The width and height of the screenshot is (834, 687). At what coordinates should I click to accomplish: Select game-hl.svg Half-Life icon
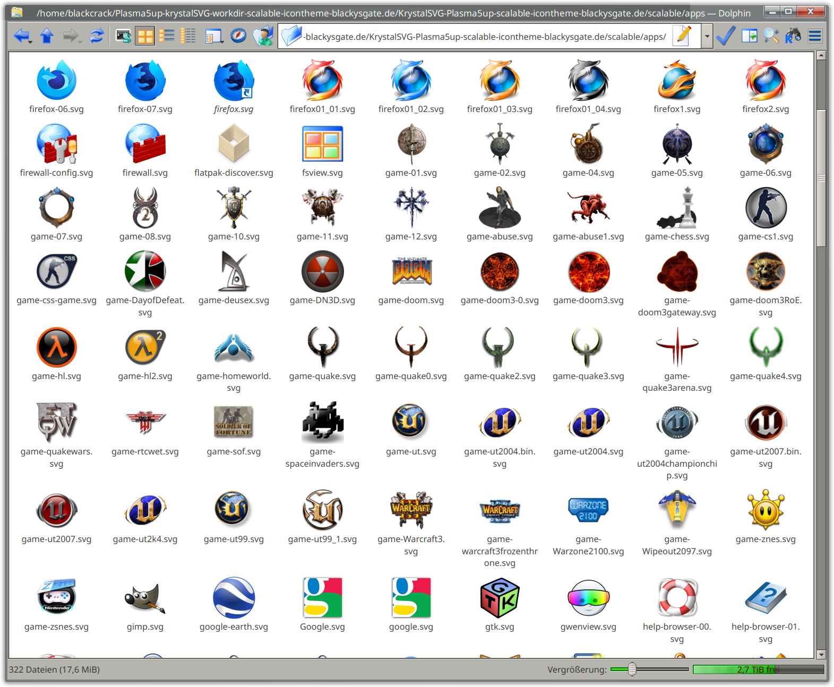coord(56,348)
